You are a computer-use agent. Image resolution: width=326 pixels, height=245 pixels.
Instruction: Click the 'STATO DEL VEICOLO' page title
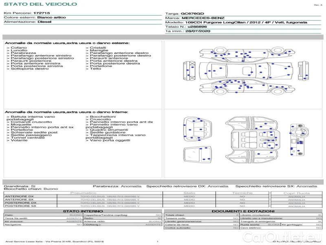tap(40, 4)
